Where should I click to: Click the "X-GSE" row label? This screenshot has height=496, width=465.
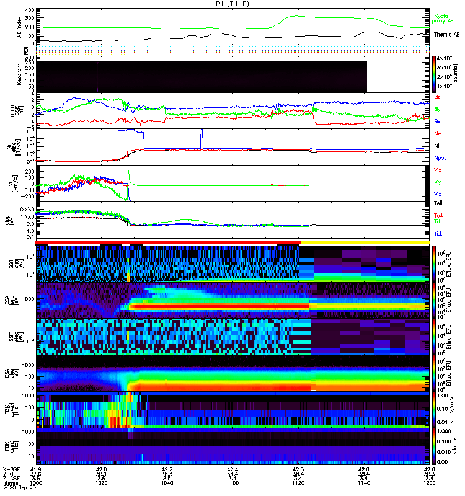11,469
